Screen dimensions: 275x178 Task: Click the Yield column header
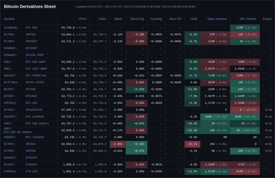coord(193,19)
